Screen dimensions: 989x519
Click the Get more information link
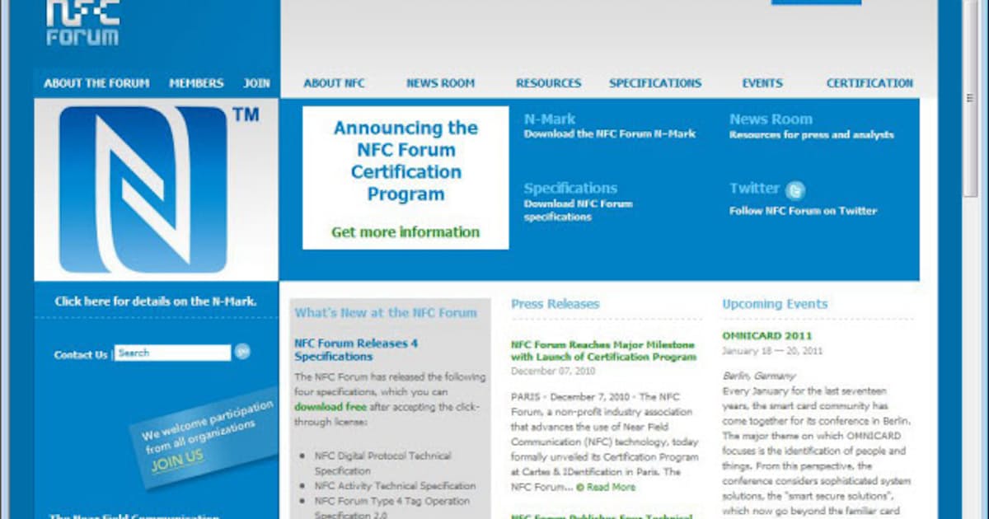tap(405, 232)
